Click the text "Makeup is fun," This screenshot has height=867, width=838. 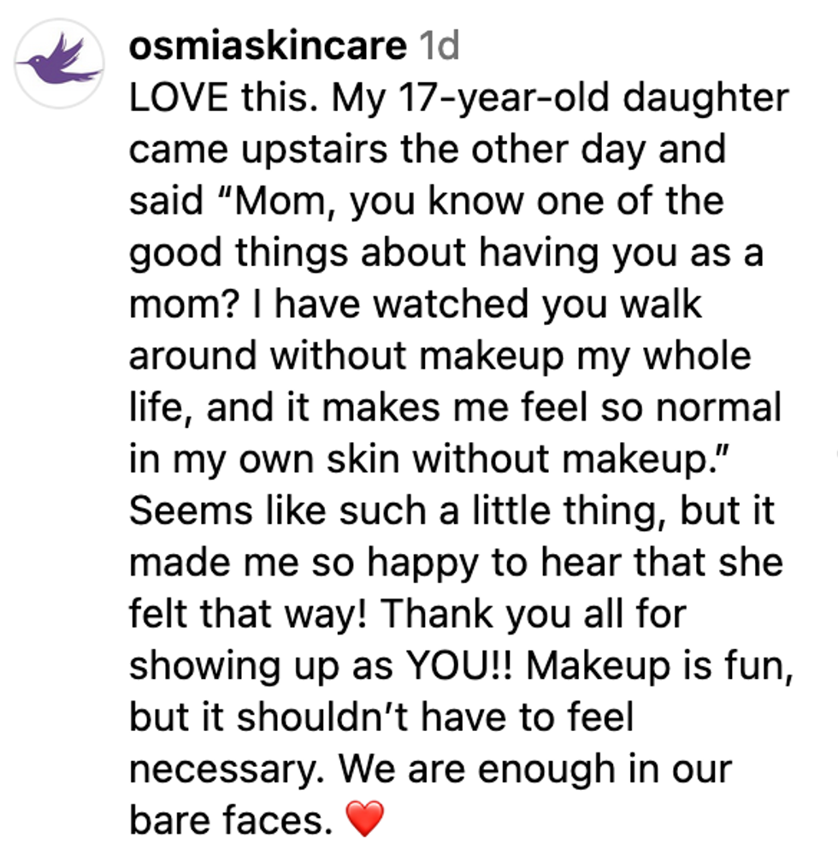660,665
